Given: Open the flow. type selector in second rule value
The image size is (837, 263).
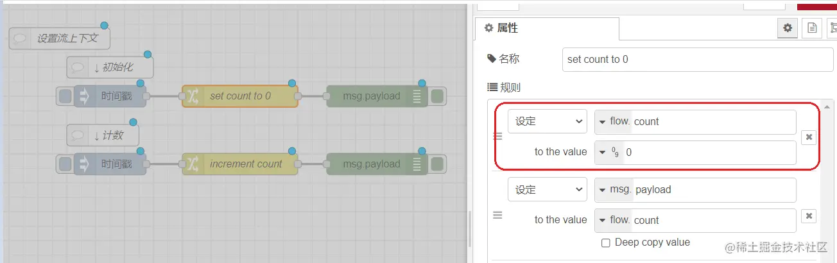Looking at the screenshot, I should (614, 220).
